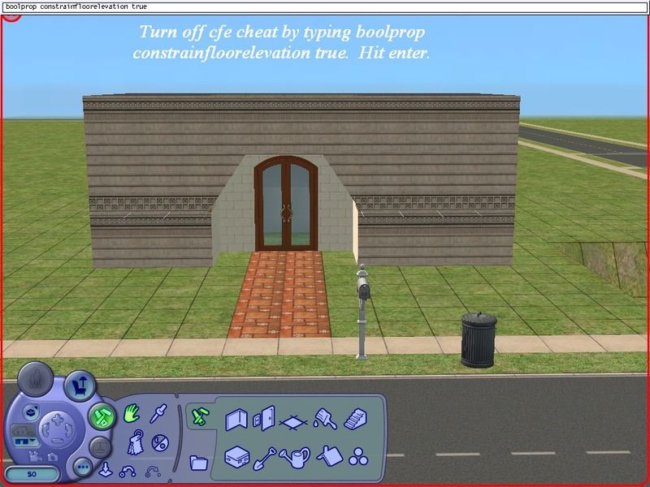Viewport: 650px width, 487px height.
Task: Rotate the camera view left
Action: tap(46, 430)
